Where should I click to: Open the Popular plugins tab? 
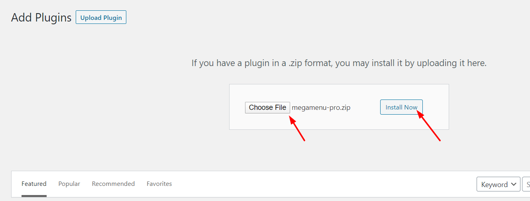69,183
